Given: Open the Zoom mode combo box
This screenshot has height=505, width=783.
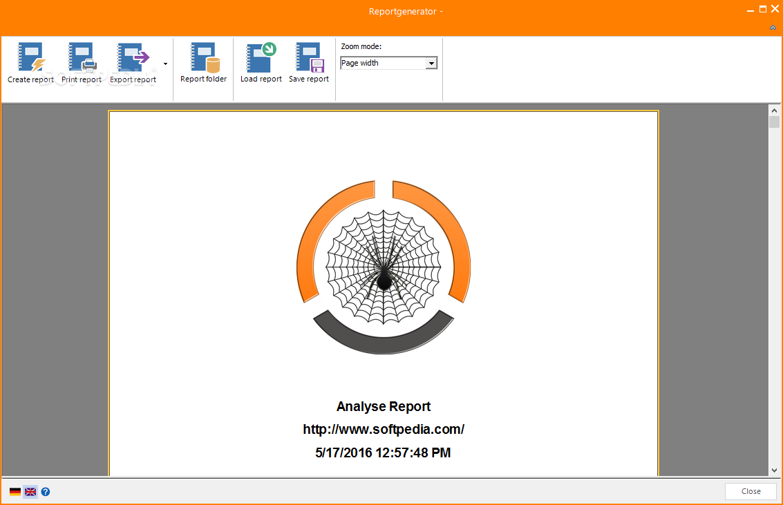Looking at the screenshot, I should point(388,63).
